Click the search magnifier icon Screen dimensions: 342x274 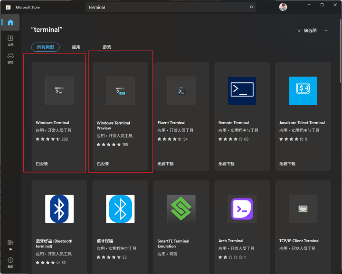(x=251, y=8)
